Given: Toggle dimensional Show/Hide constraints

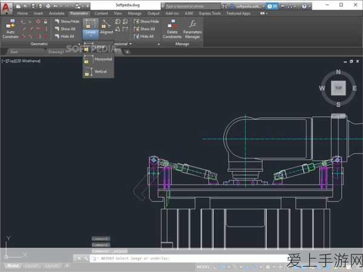Looking at the screenshot, I should [146, 22].
